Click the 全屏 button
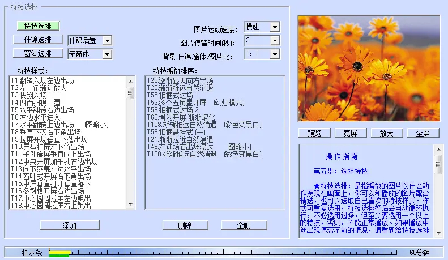This screenshot has height=260, width=448. (x=423, y=133)
